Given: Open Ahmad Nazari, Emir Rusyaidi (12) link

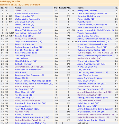Looking at the screenshot, I should click(95, 92).
